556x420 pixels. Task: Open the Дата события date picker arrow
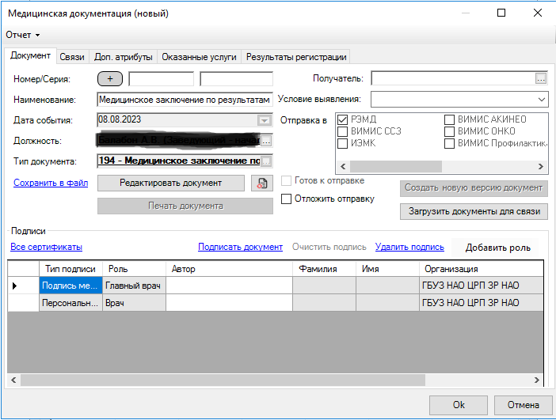[265, 120]
